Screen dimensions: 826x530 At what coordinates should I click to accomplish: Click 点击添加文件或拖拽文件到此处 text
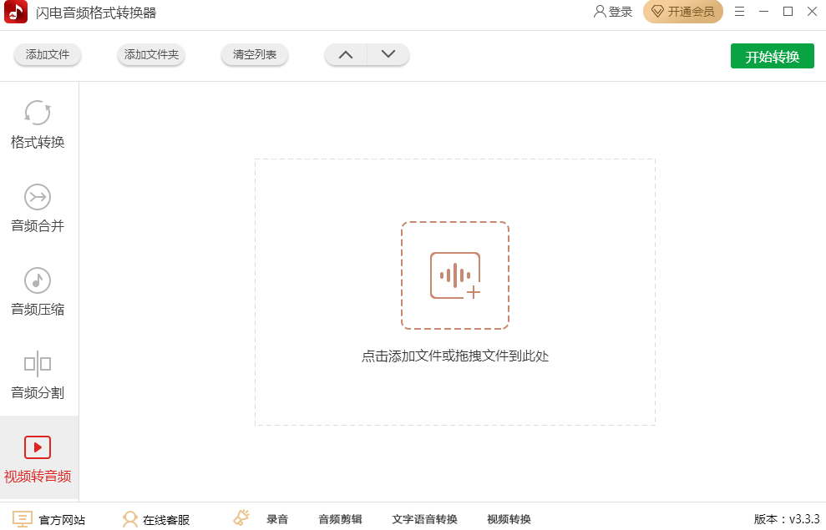pyautogui.click(x=455, y=356)
